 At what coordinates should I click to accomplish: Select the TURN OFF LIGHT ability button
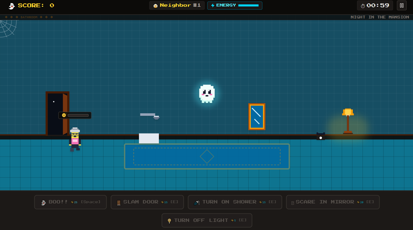tap(207, 220)
